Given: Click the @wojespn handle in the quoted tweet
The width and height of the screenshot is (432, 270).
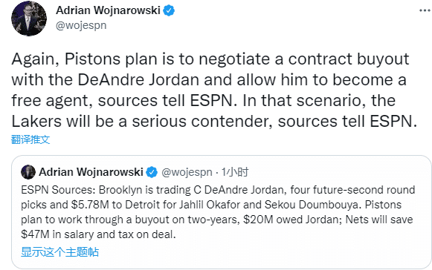Looking at the screenshot, I should tap(187, 172).
